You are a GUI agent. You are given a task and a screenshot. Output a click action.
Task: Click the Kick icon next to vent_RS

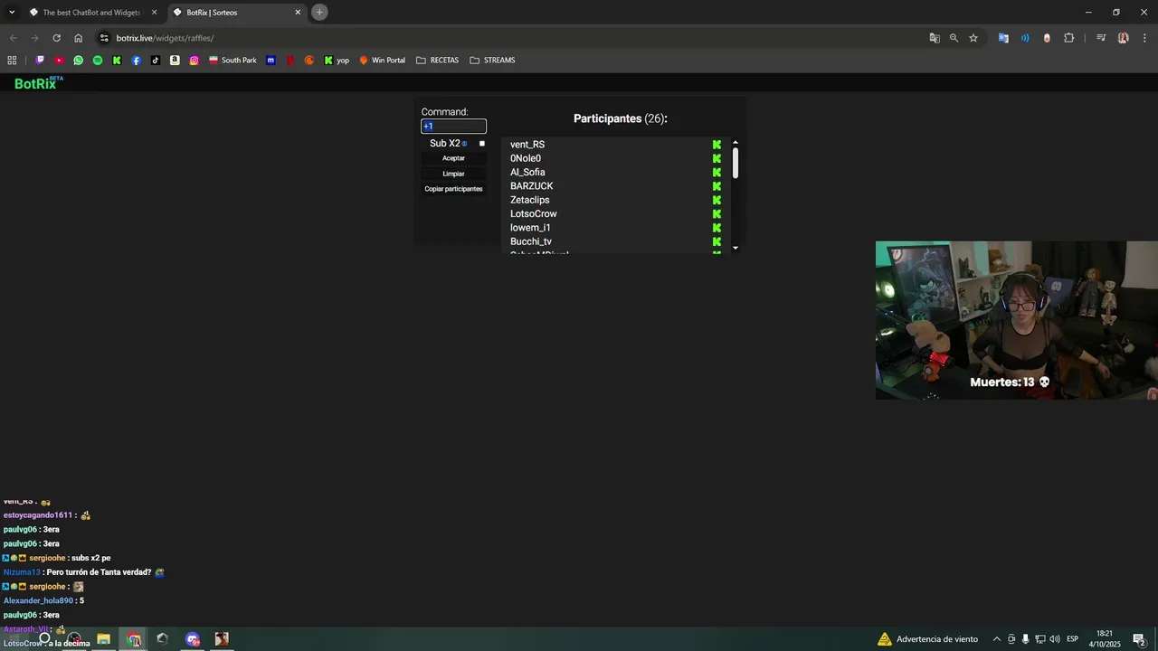click(717, 145)
